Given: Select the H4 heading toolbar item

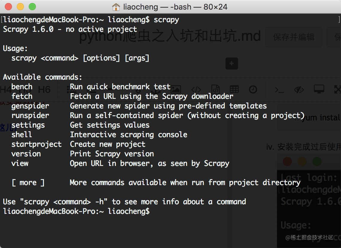Looking at the screenshot, I should point(6,90).
